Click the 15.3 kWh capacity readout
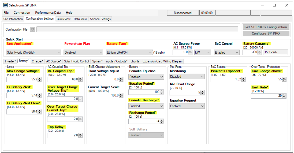 (x=276, y=52)
